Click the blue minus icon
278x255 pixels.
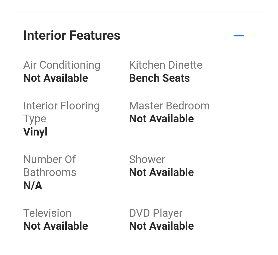(x=239, y=36)
